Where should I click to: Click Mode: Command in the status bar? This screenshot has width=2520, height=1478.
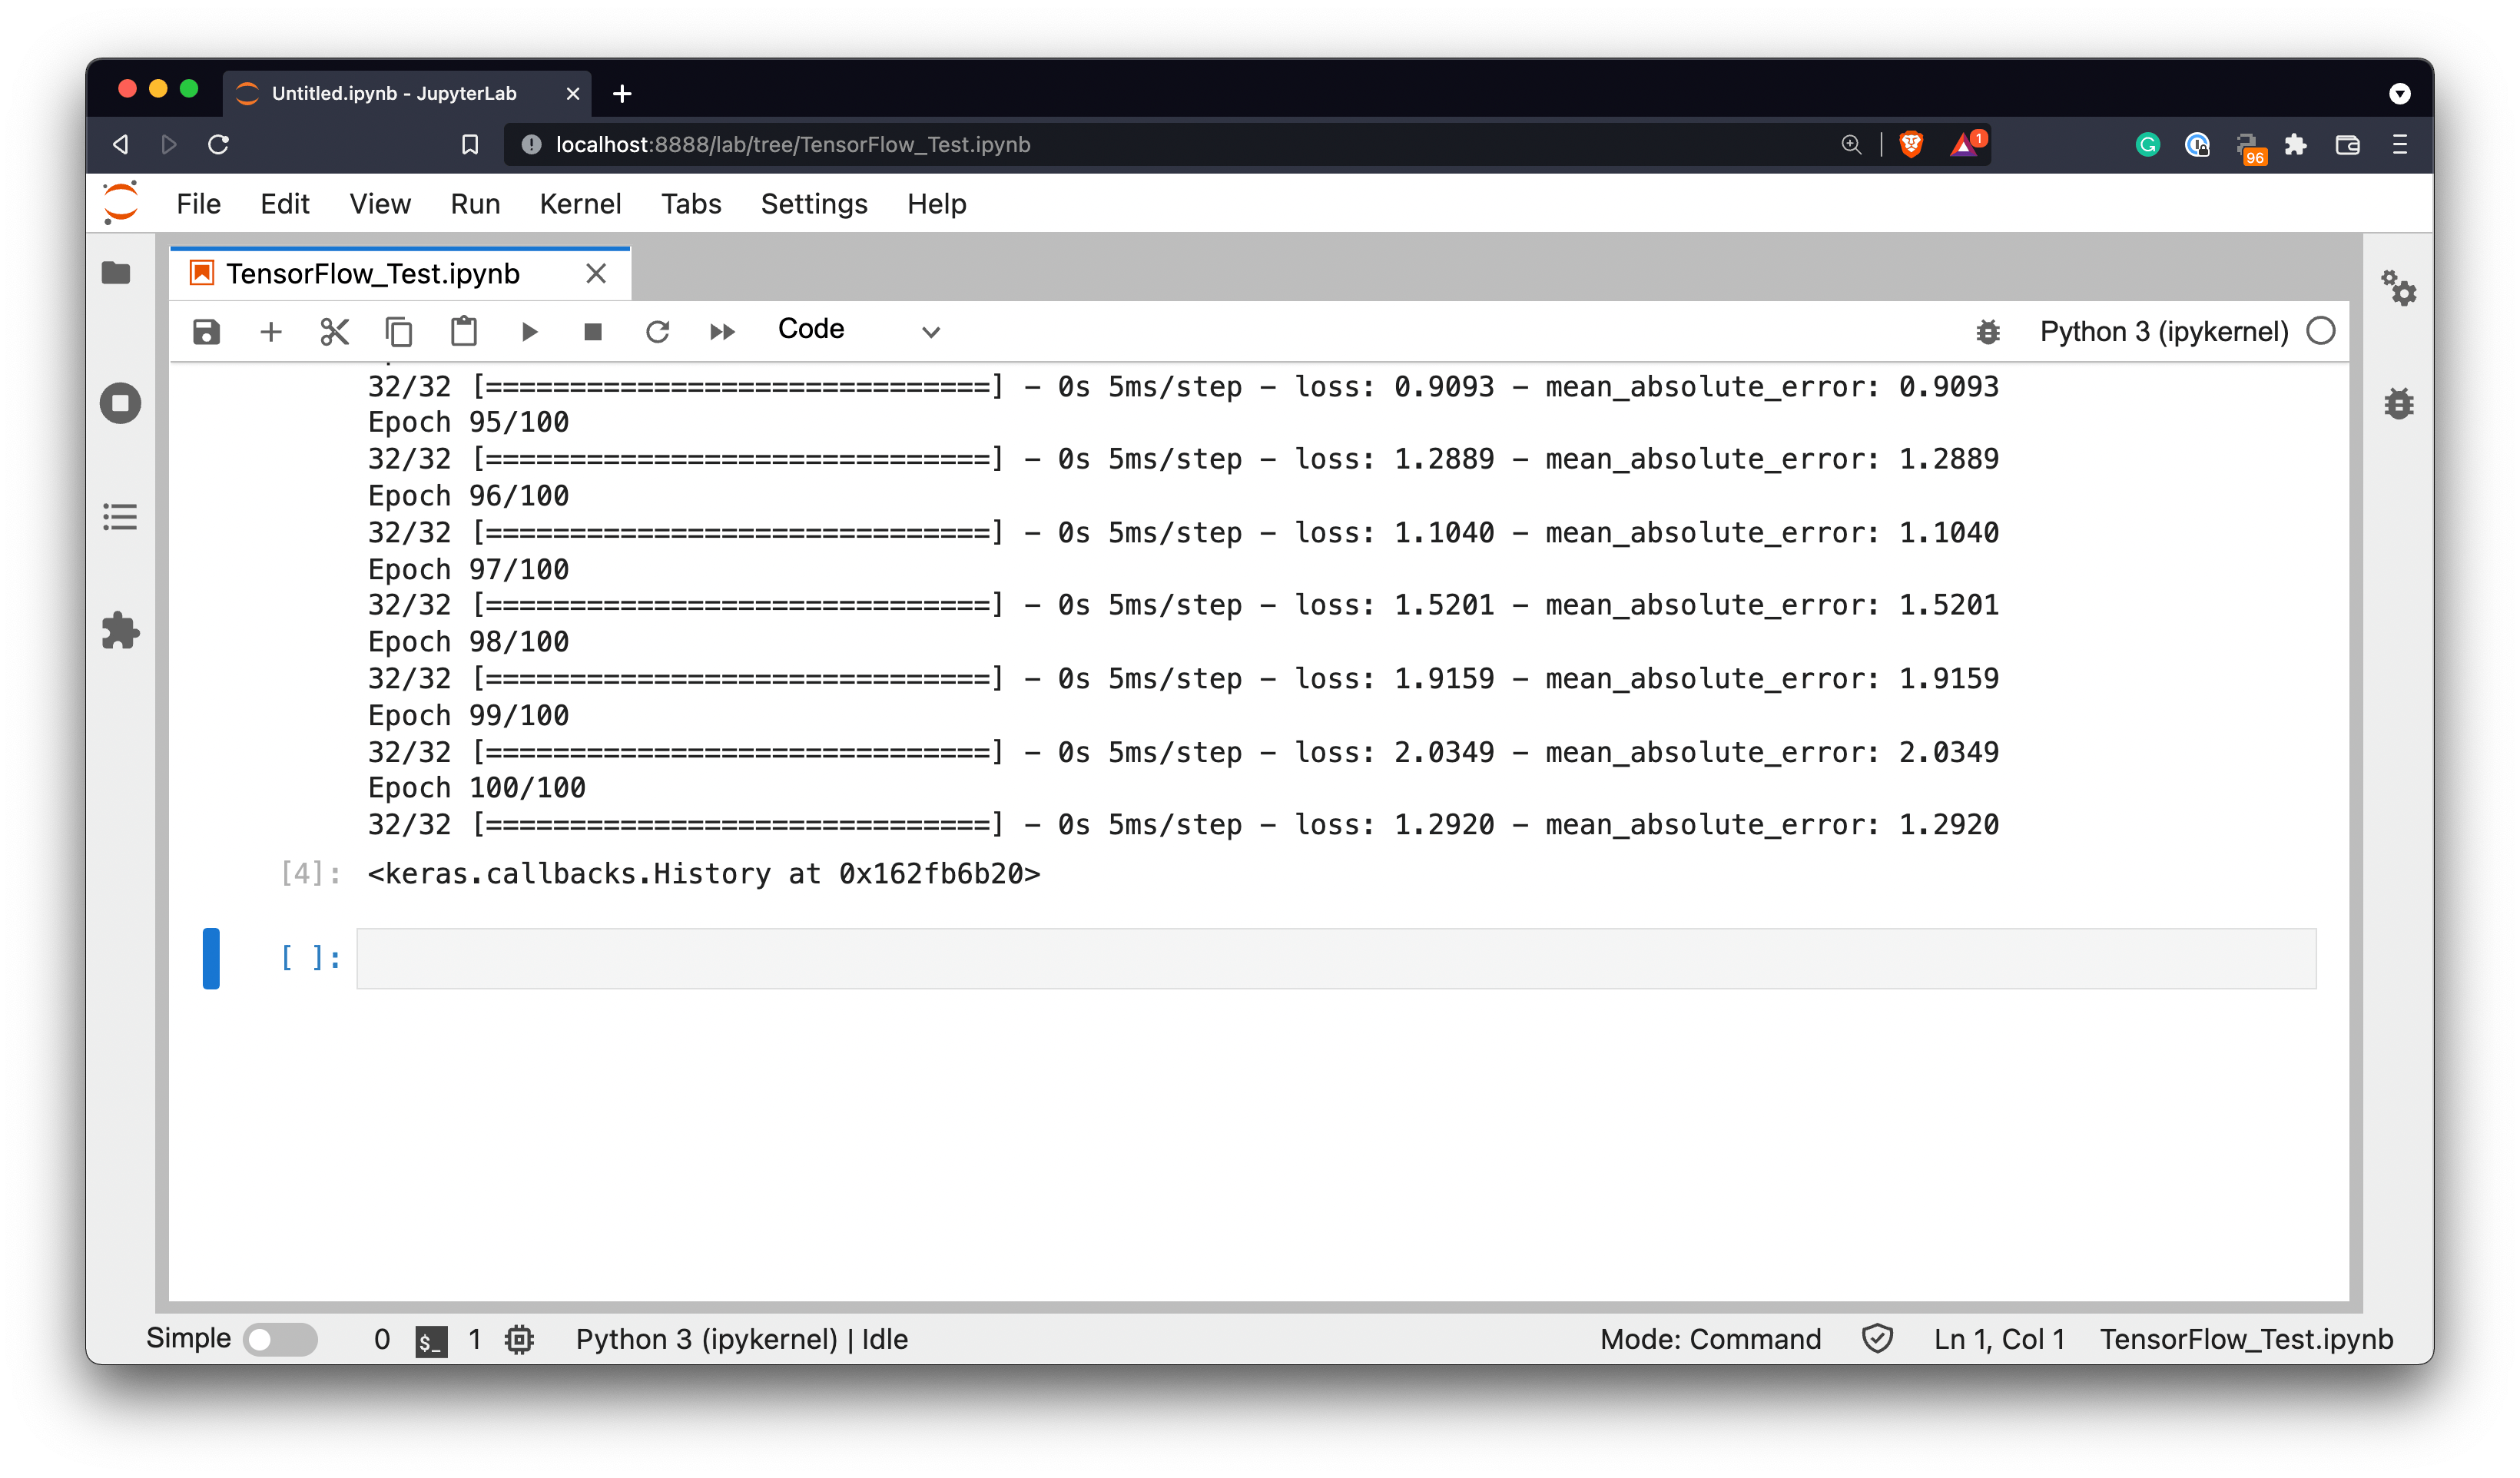click(x=1712, y=1338)
